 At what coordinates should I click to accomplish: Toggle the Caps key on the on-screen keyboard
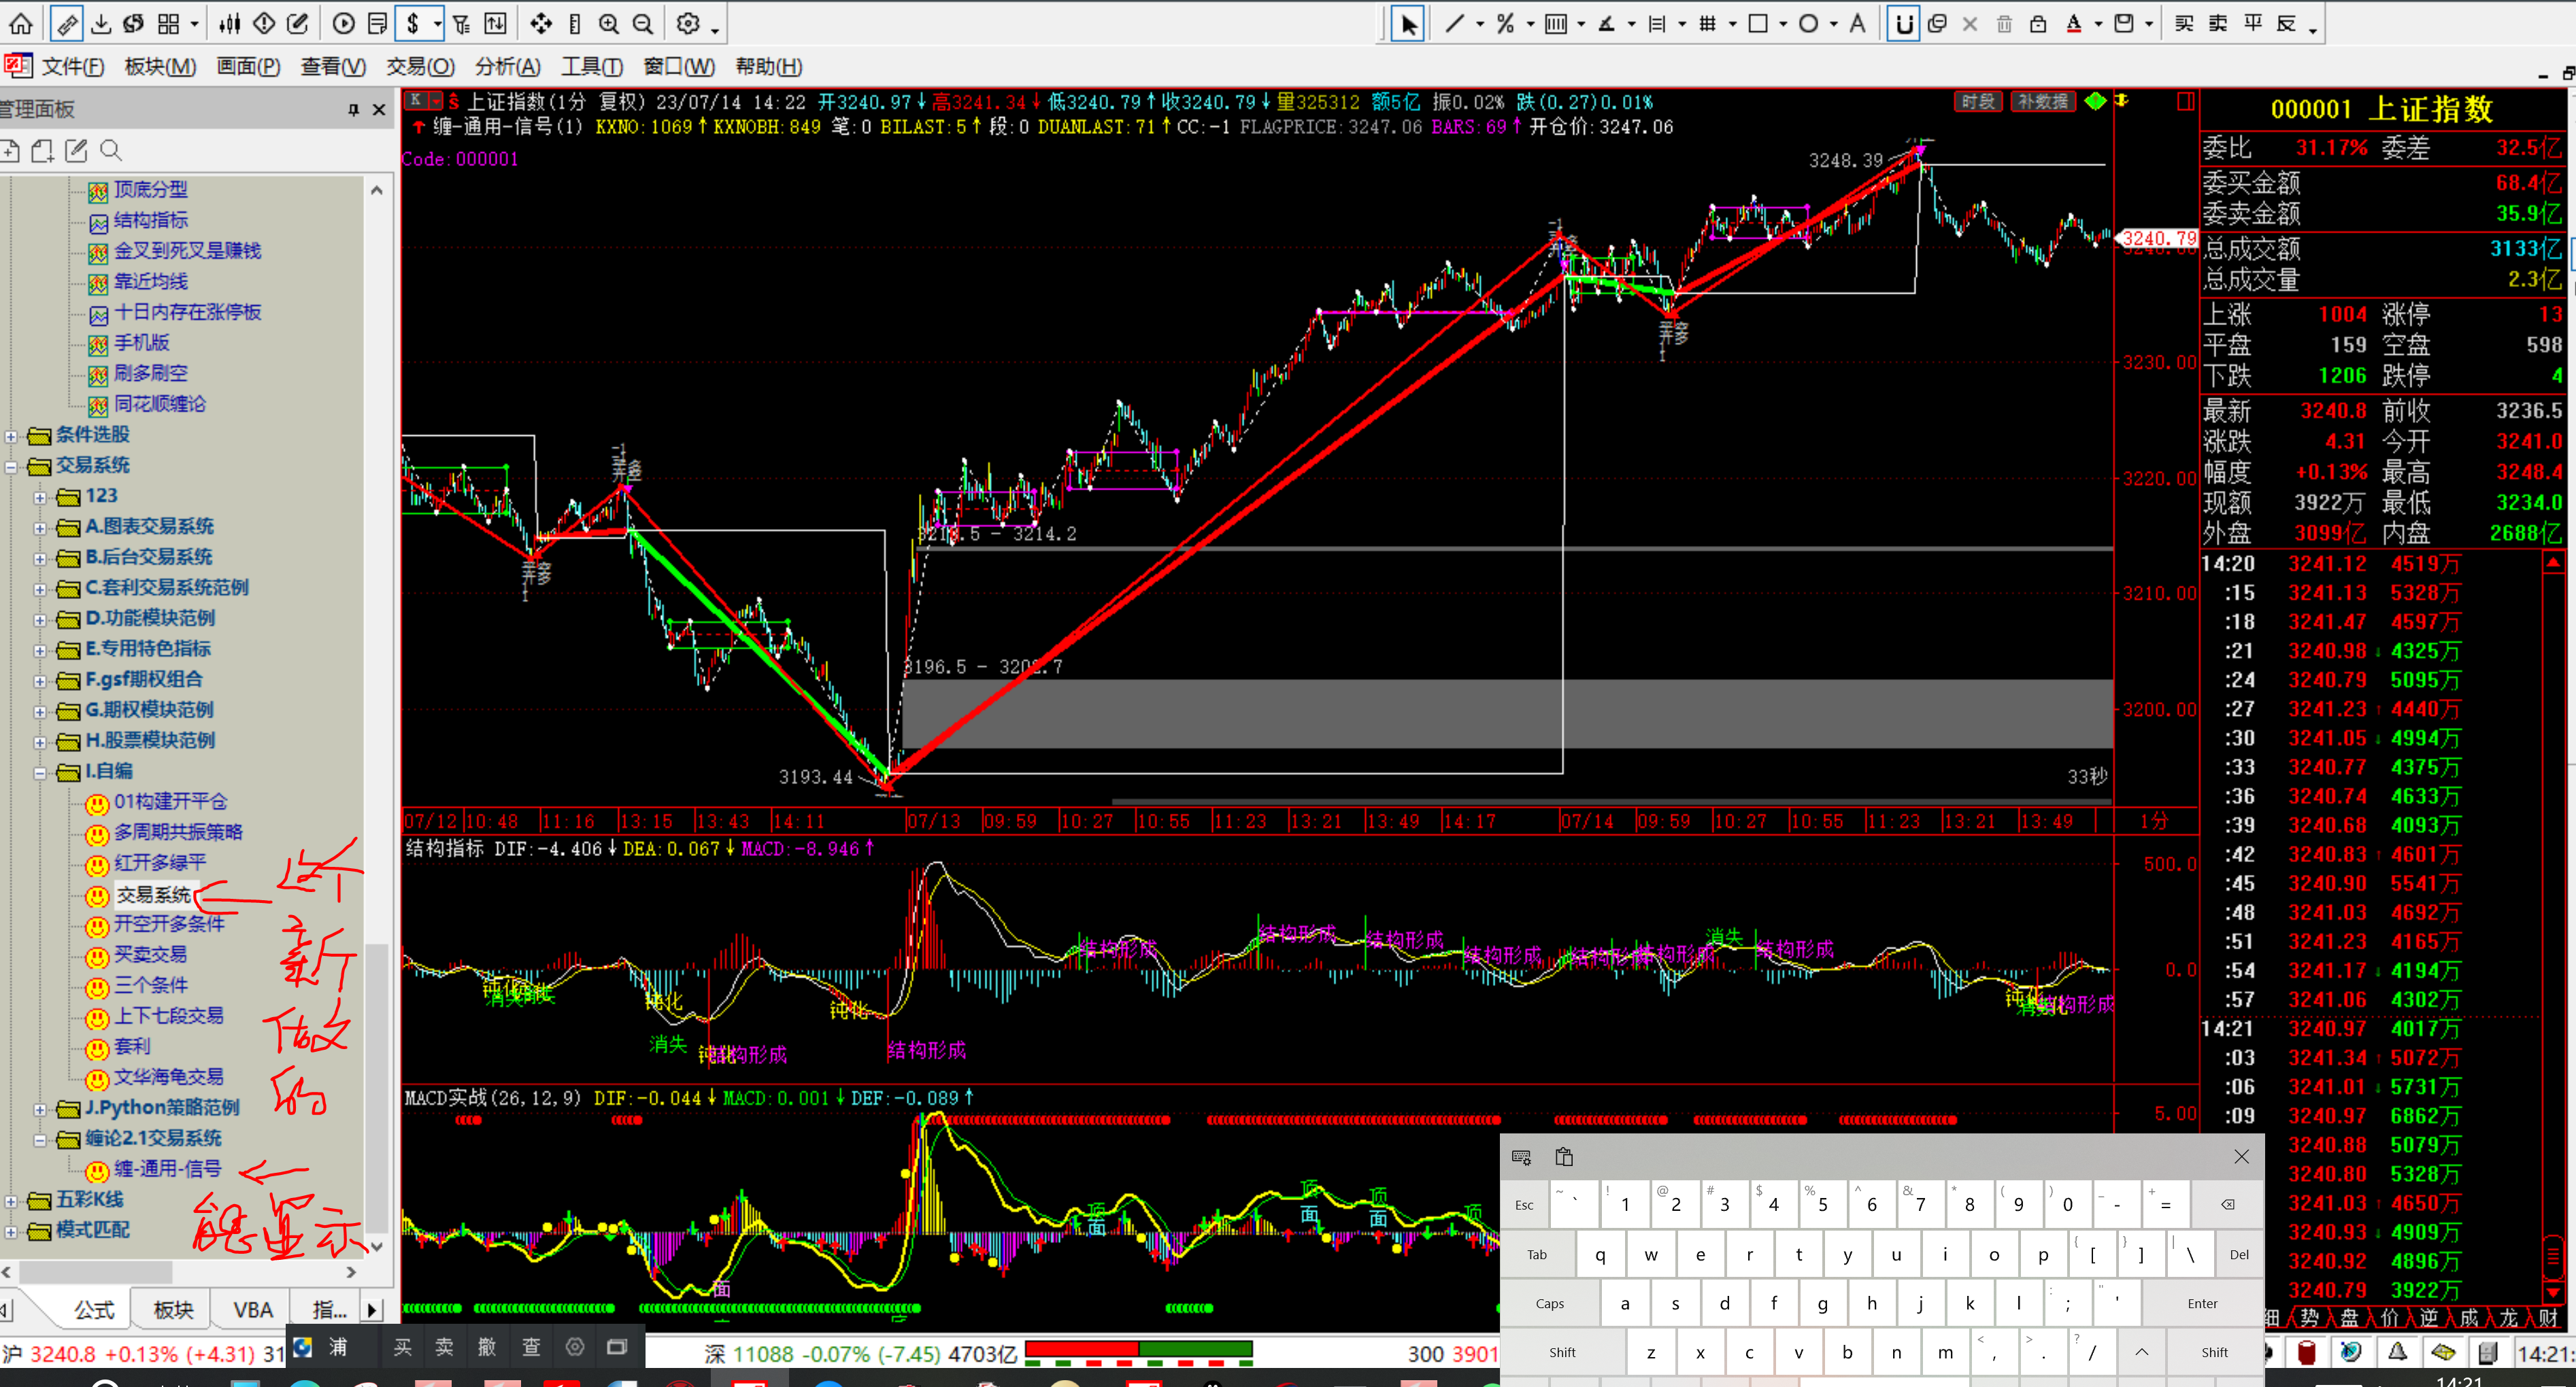tap(1549, 1303)
